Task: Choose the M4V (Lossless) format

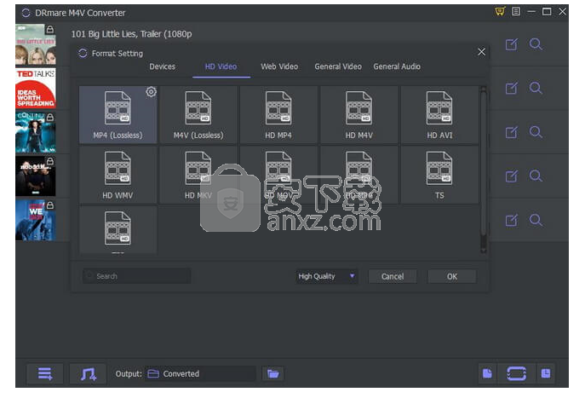Action: (x=198, y=114)
